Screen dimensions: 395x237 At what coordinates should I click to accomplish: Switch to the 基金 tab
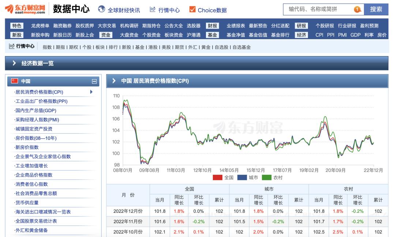pos(211,36)
